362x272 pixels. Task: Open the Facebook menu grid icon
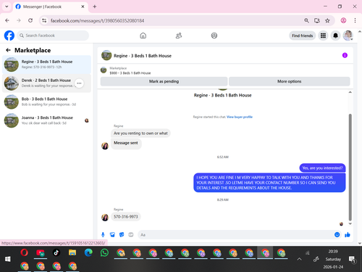click(x=323, y=36)
